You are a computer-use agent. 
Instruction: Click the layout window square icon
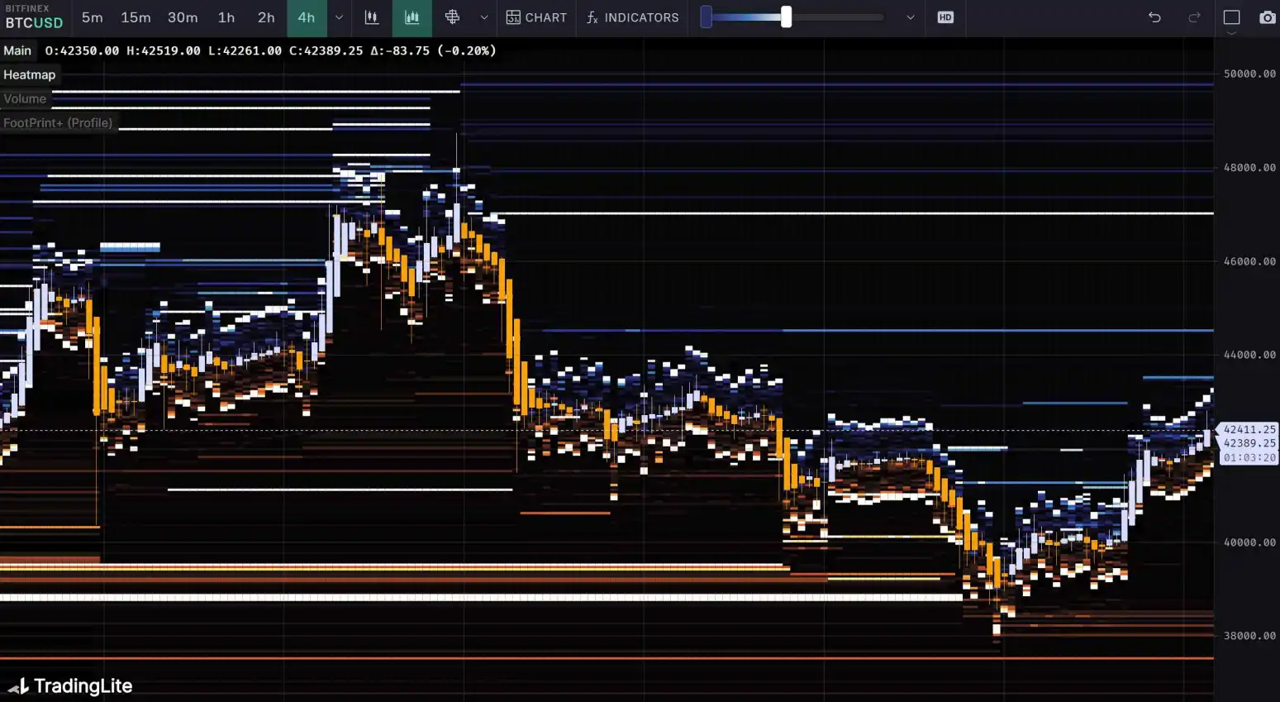tap(1231, 17)
